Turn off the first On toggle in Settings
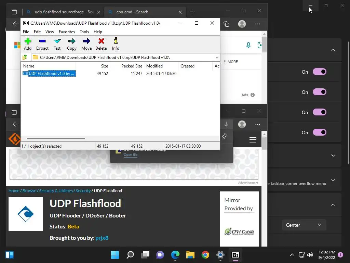 320,72
